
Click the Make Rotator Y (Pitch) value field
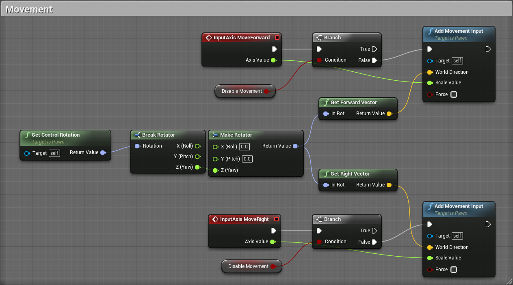pyautogui.click(x=247, y=159)
